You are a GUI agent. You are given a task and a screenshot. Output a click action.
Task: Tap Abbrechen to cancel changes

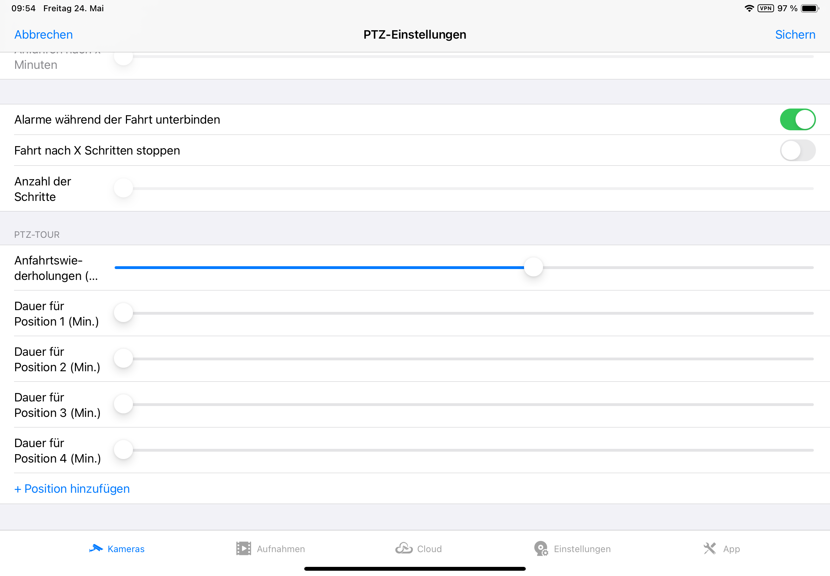43,35
